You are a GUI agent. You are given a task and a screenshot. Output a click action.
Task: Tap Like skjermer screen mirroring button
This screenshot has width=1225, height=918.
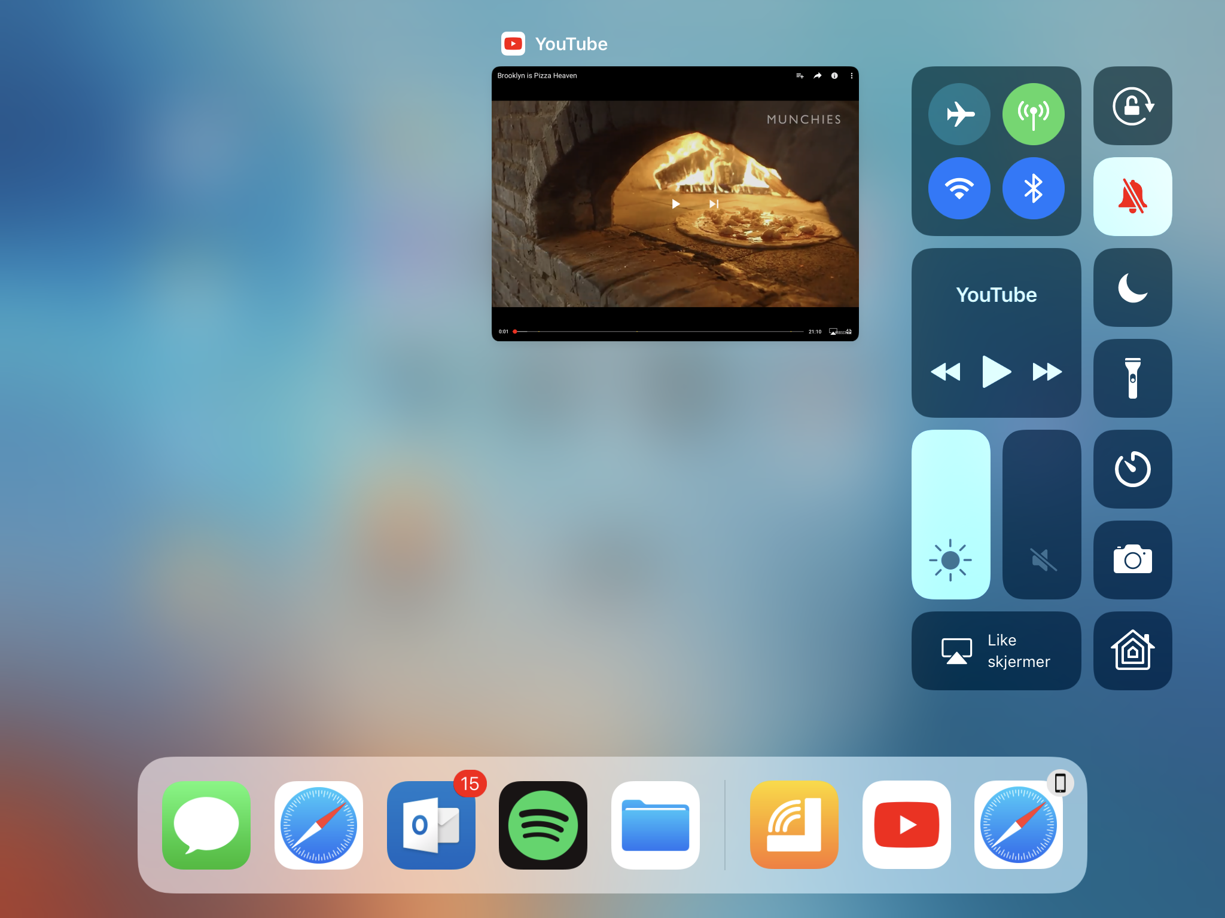pyautogui.click(x=997, y=651)
